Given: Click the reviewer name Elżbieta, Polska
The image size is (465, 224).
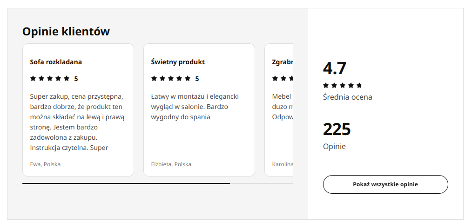Looking at the screenshot, I should point(171,164).
